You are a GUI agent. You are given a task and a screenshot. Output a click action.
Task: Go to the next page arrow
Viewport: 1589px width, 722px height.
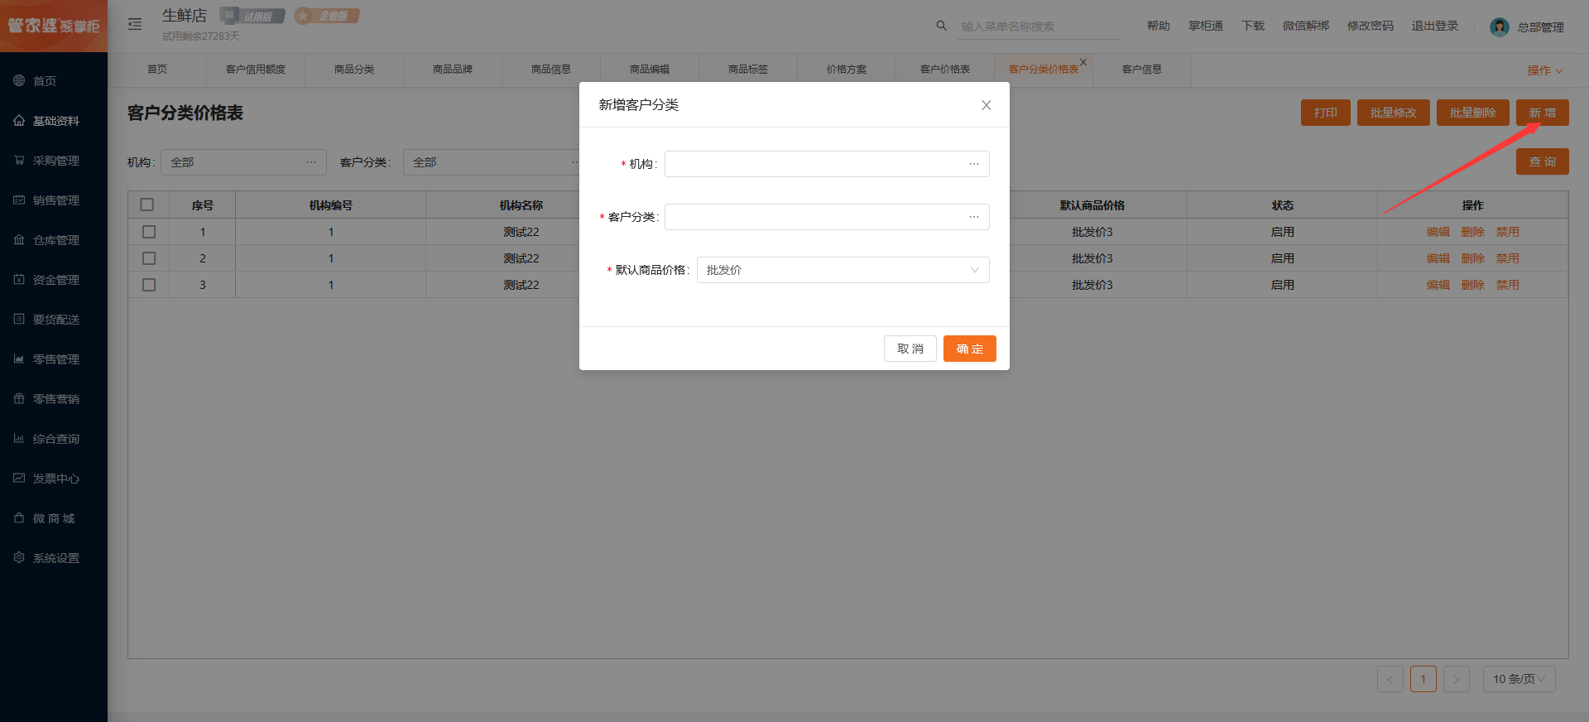point(1457,679)
